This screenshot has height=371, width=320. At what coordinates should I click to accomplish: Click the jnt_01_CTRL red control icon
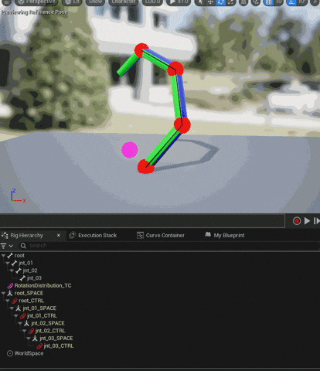point(22,315)
